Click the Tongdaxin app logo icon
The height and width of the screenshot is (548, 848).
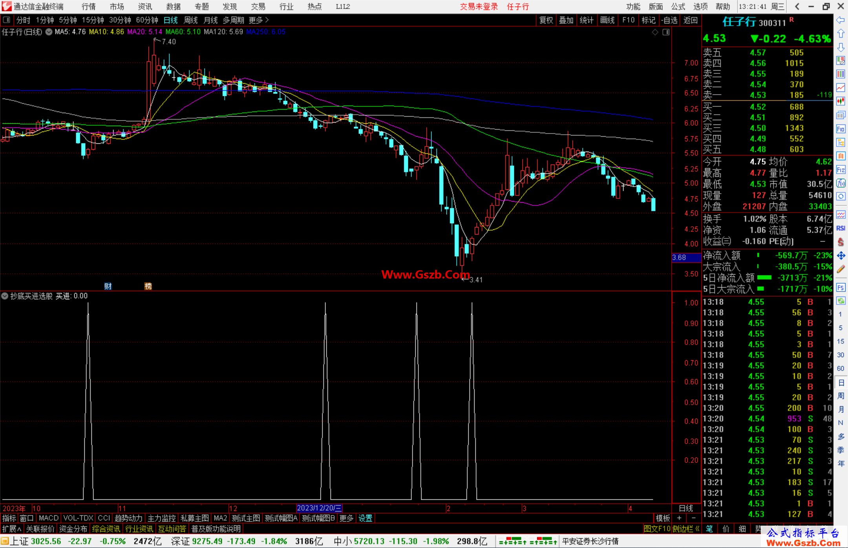(x=7, y=6)
